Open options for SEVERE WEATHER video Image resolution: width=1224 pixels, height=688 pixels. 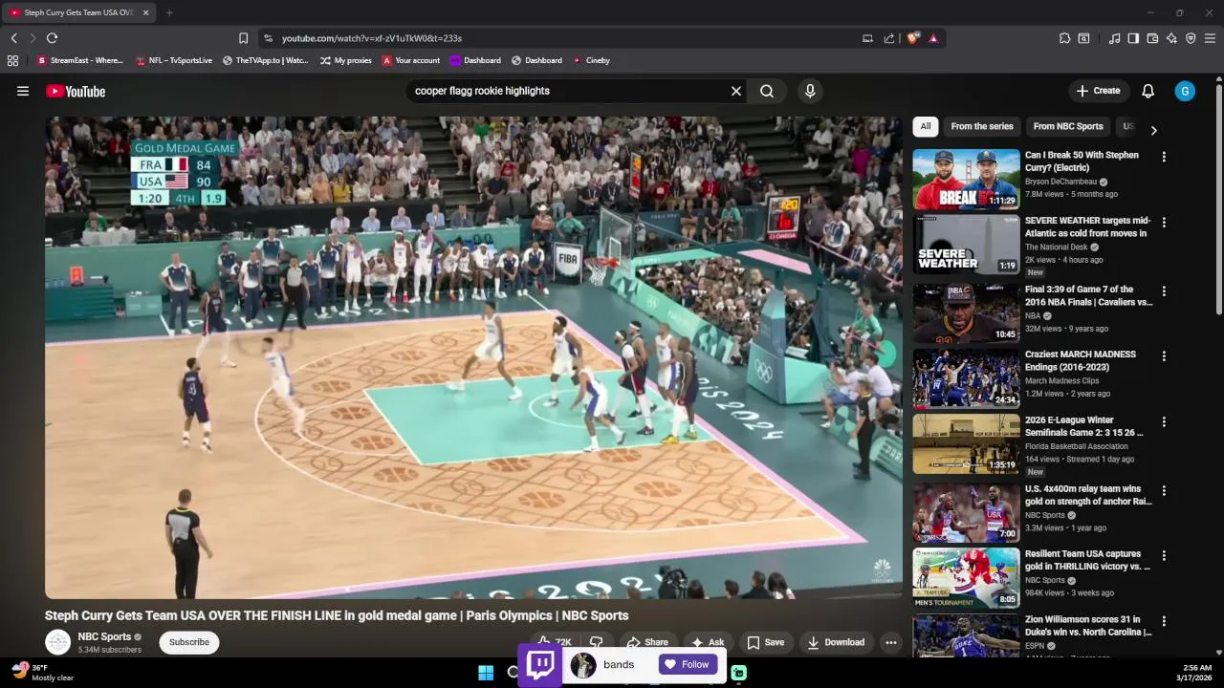tap(1164, 223)
